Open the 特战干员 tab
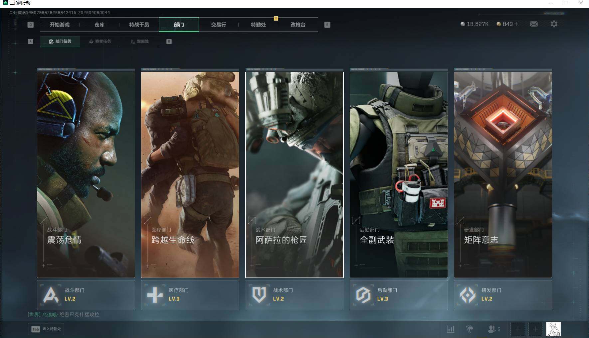 (x=139, y=25)
